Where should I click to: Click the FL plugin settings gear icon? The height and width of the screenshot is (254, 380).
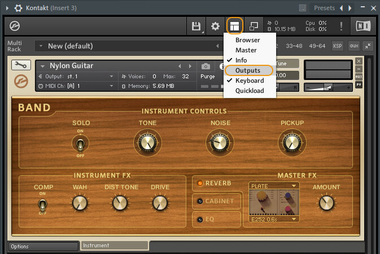pos(18,8)
